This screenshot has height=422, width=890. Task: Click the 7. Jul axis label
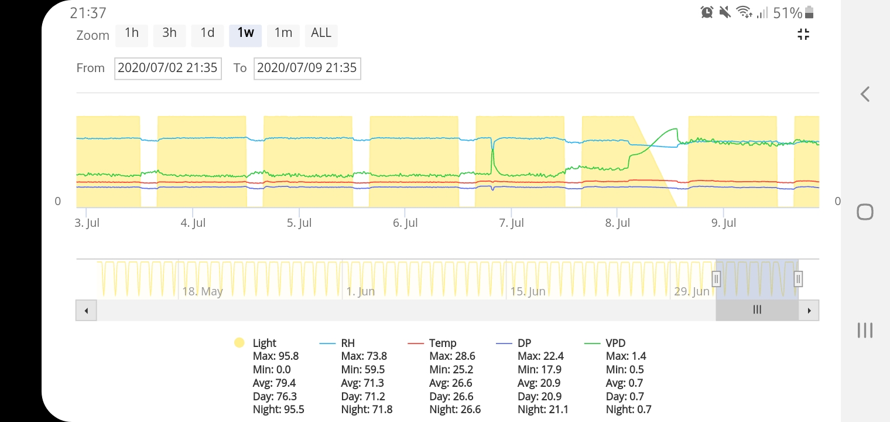tap(511, 223)
